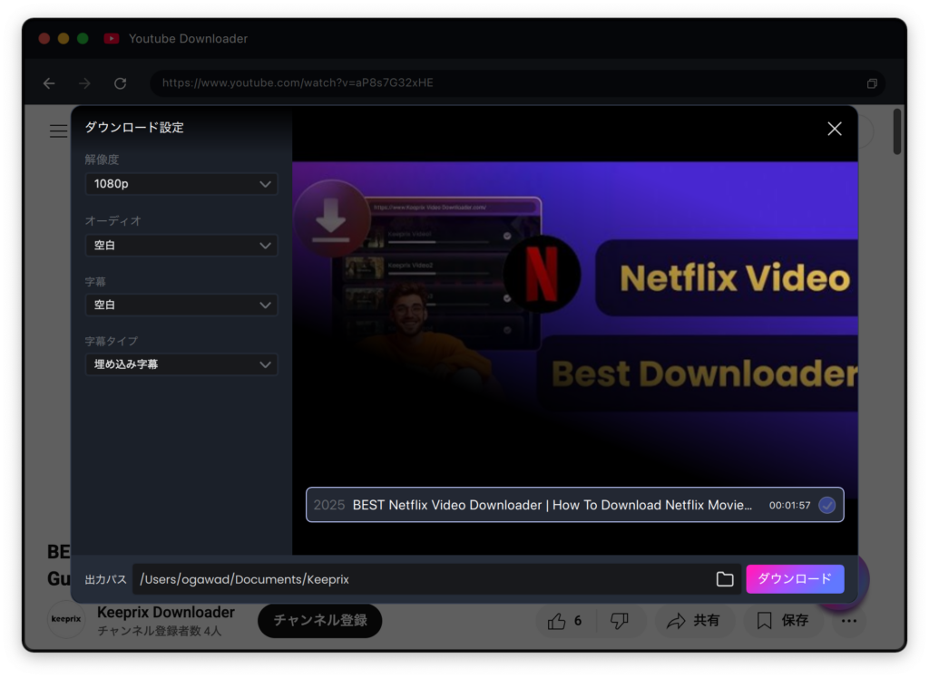Click the output path field
The height and width of the screenshot is (678, 929).
pos(437,579)
